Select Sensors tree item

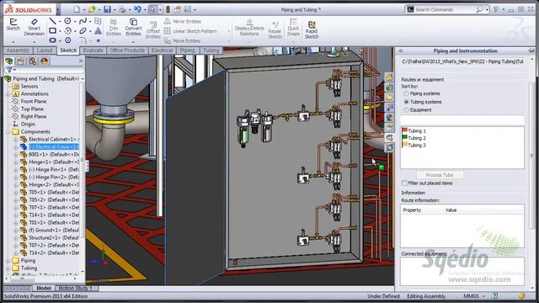click(29, 86)
